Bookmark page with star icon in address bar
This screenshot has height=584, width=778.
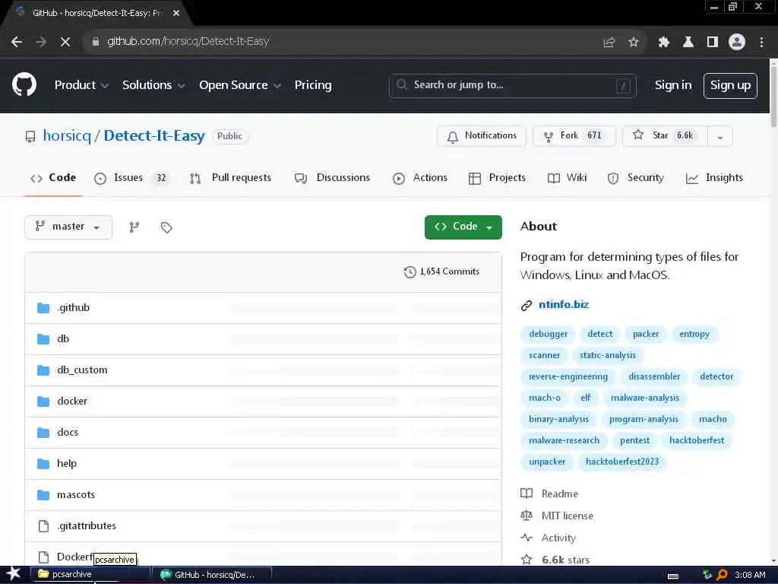pos(633,43)
